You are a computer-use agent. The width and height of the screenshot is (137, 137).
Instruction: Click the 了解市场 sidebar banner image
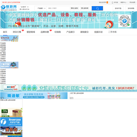pyautogui.click(x=9, y=65)
